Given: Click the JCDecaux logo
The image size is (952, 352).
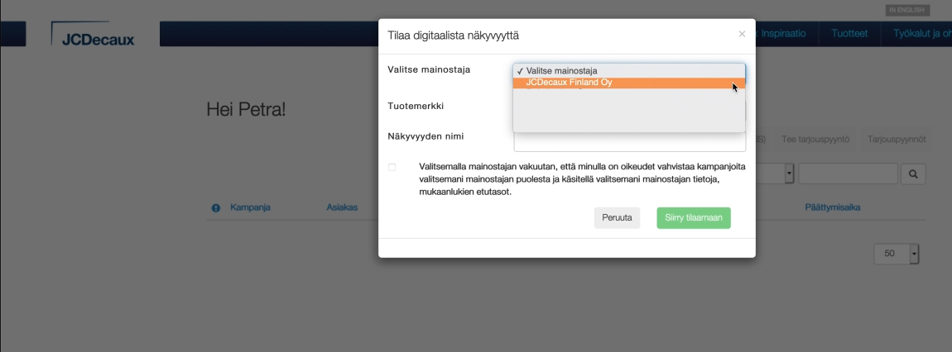Looking at the screenshot, I should point(93,35).
